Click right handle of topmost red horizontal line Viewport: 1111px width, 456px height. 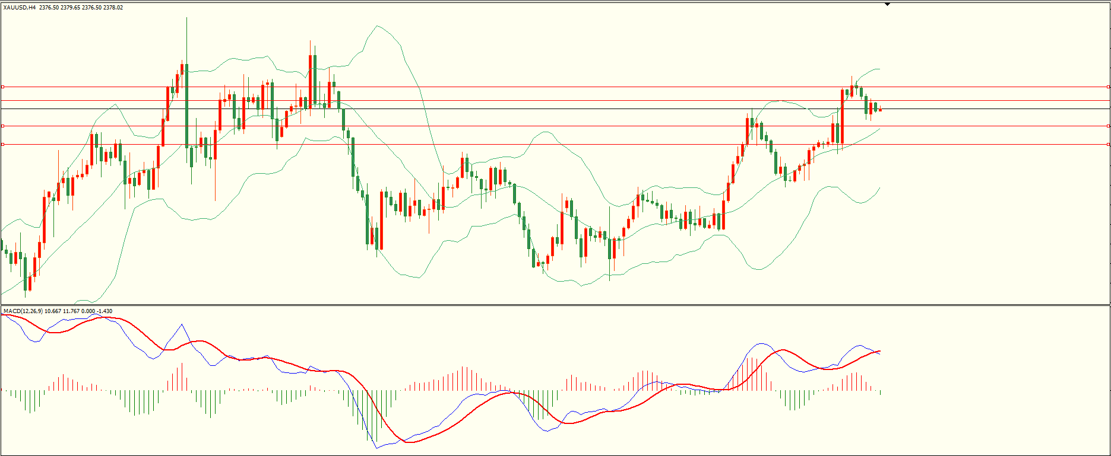(x=1109, y=87)
